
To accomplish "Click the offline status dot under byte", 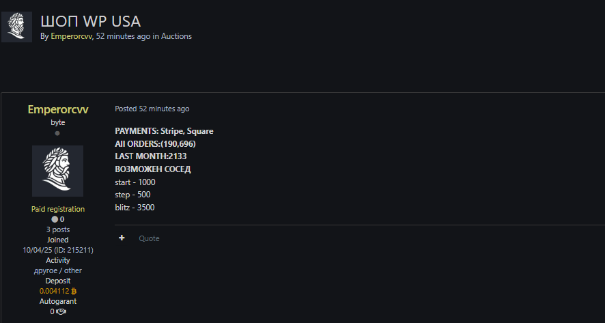I will 57,133.
